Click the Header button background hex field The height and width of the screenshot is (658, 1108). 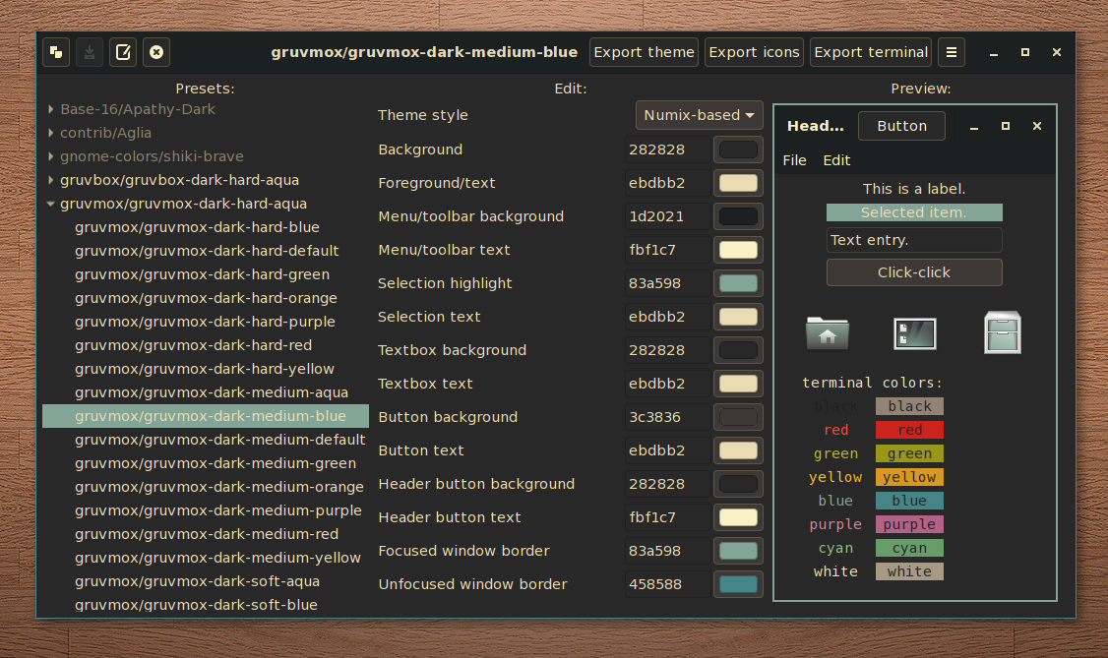click(668, 484)
